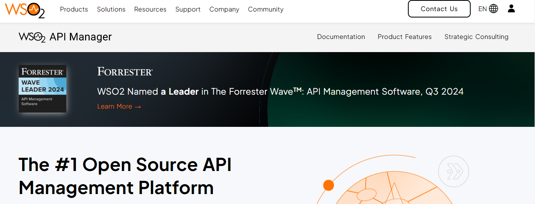Click the orange dot on hero graphic

click(x=328, y=185)
